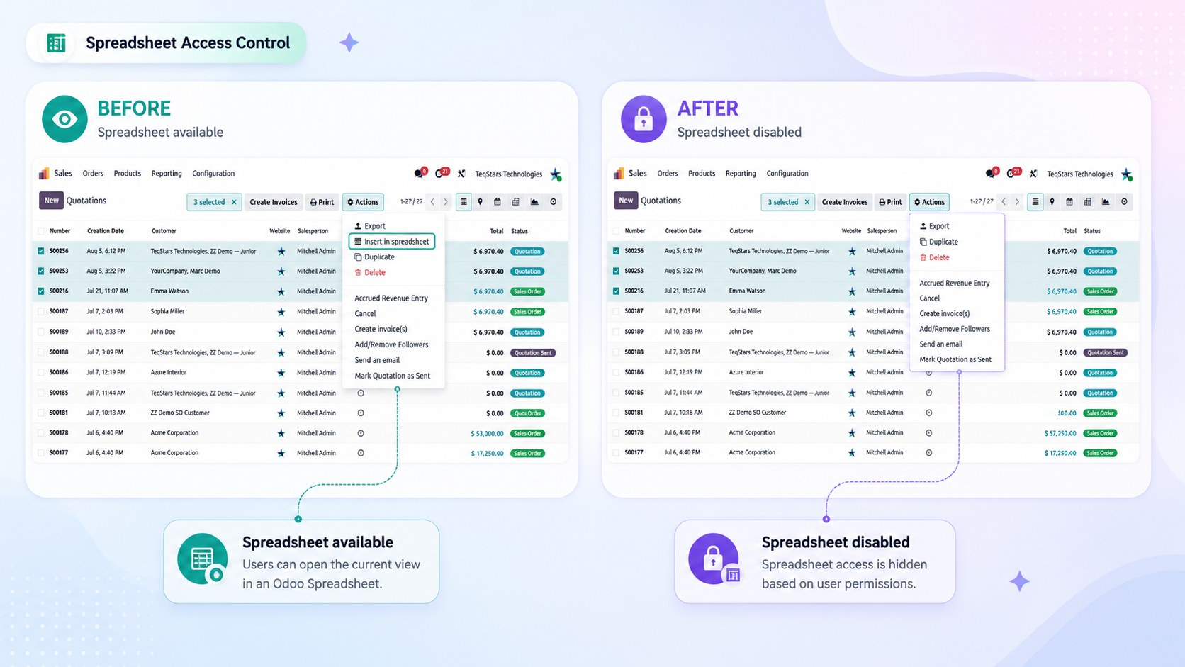Check order S00189 in After panel

(616, 332)
